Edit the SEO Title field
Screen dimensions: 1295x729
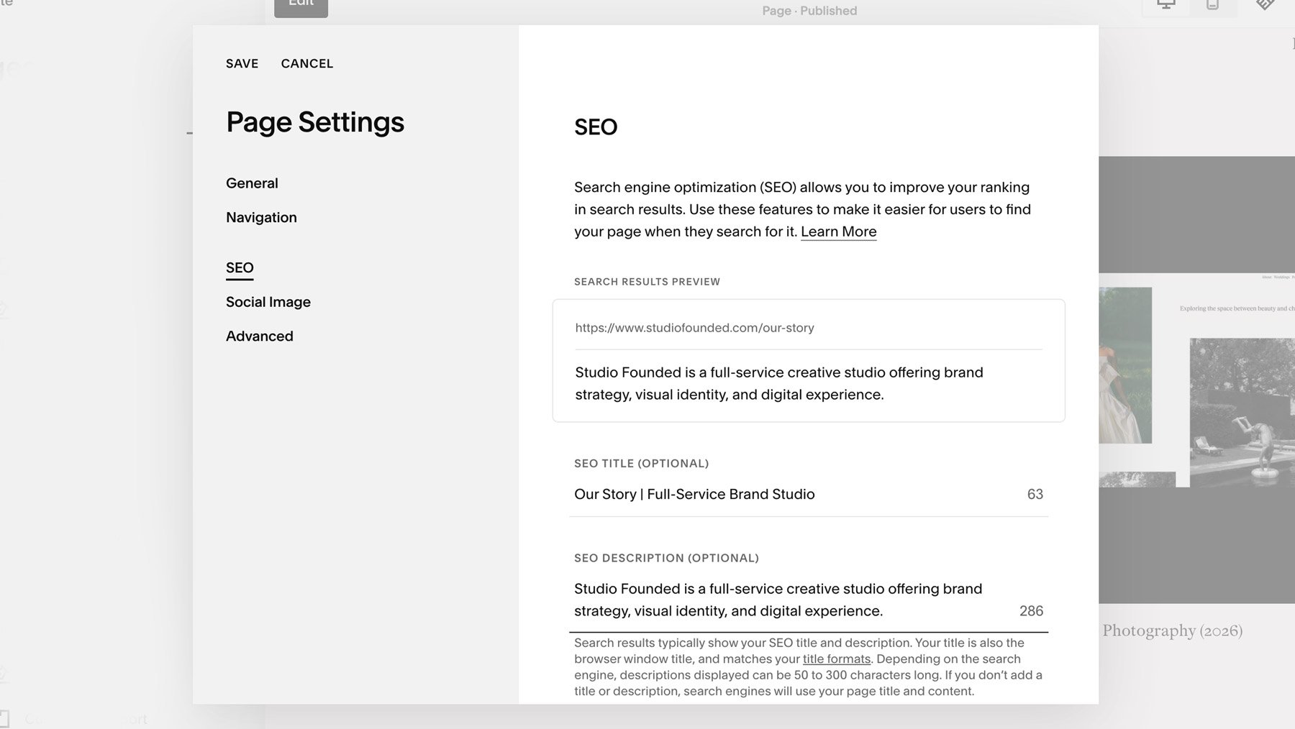click(x=809, y=494)
